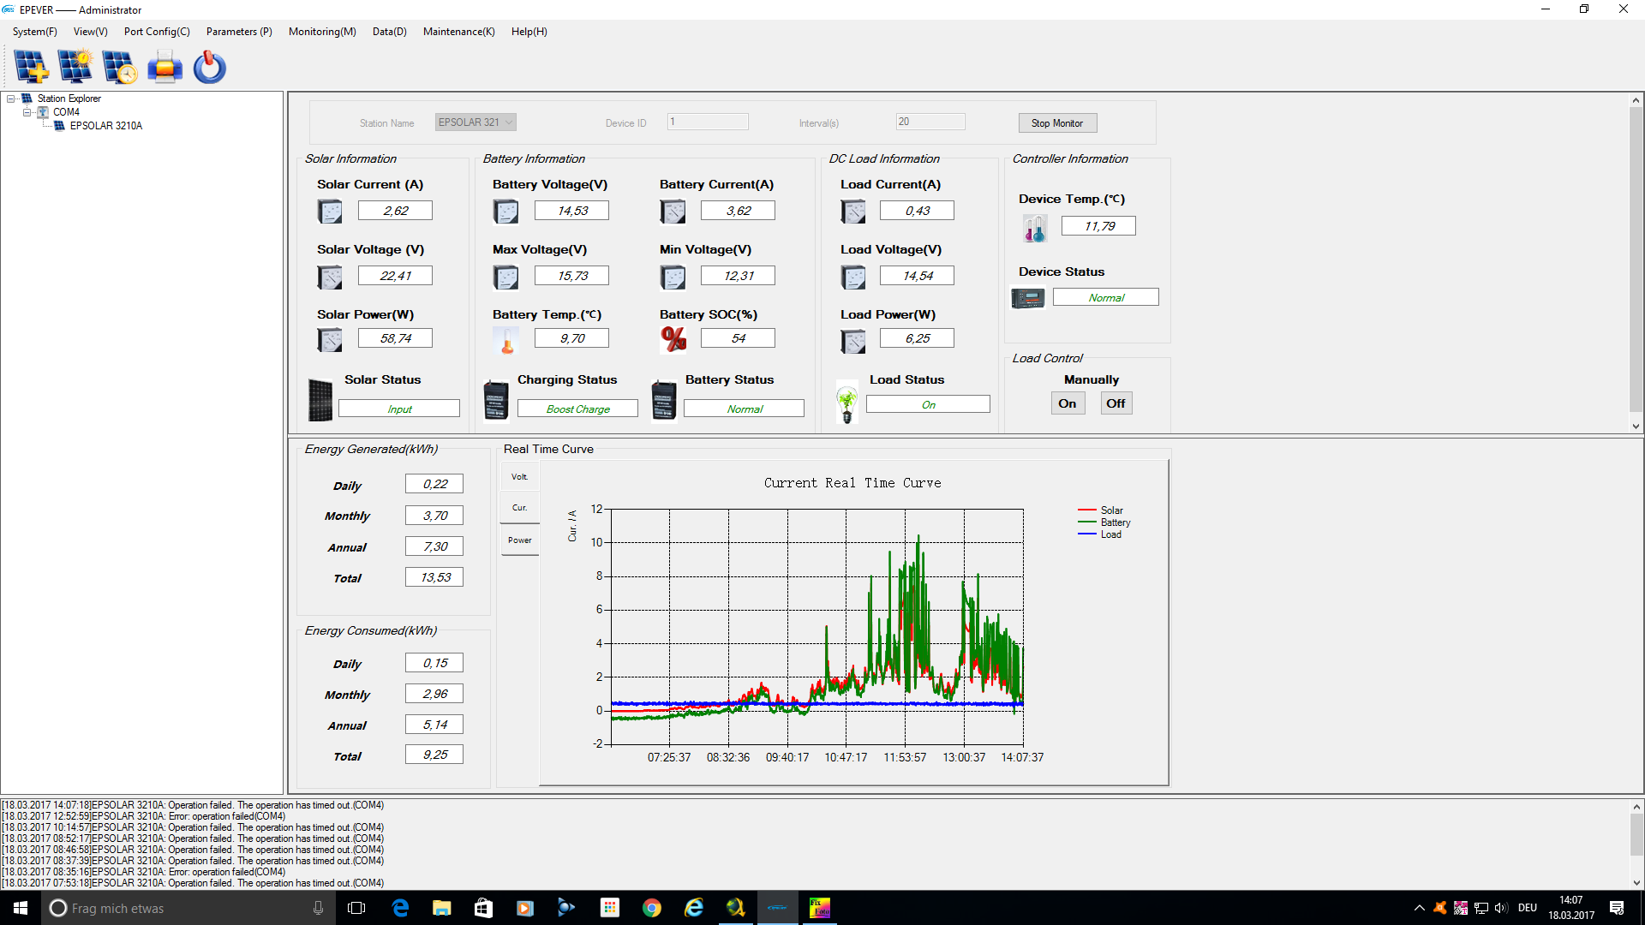Click the Load Status light bulb icon
Screen dimensions: 1645x925
[846, 403]
